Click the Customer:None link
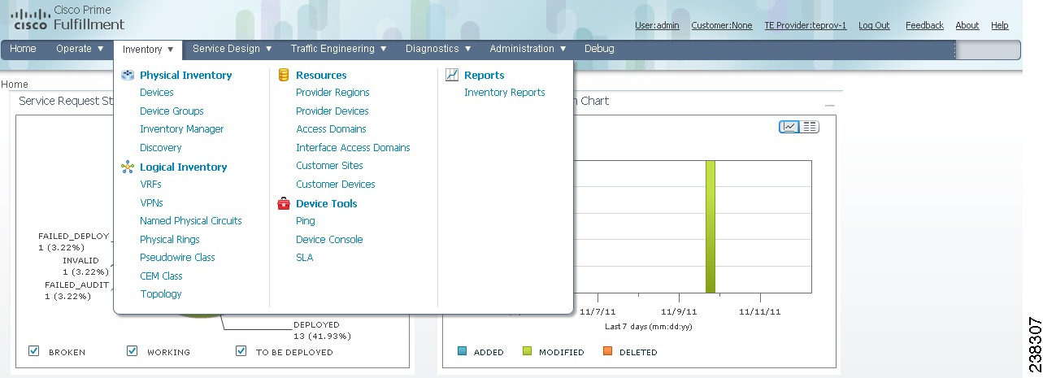The height and width of the screenshot is (378, 1043). click(x=722, y=25)
